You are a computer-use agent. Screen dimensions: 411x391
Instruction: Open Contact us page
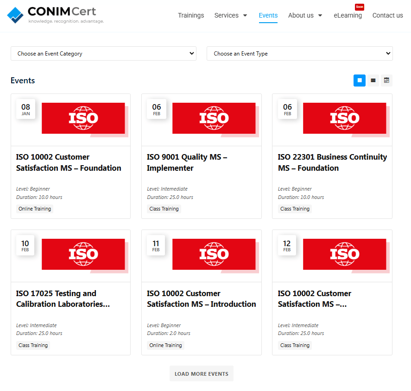[x=387, y=15]
